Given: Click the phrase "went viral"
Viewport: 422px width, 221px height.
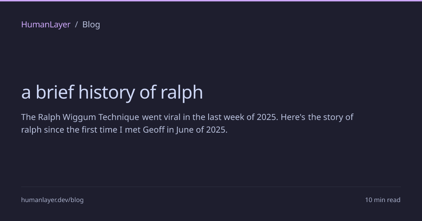Looking at the screenshot, I should [x=161, y=117].
